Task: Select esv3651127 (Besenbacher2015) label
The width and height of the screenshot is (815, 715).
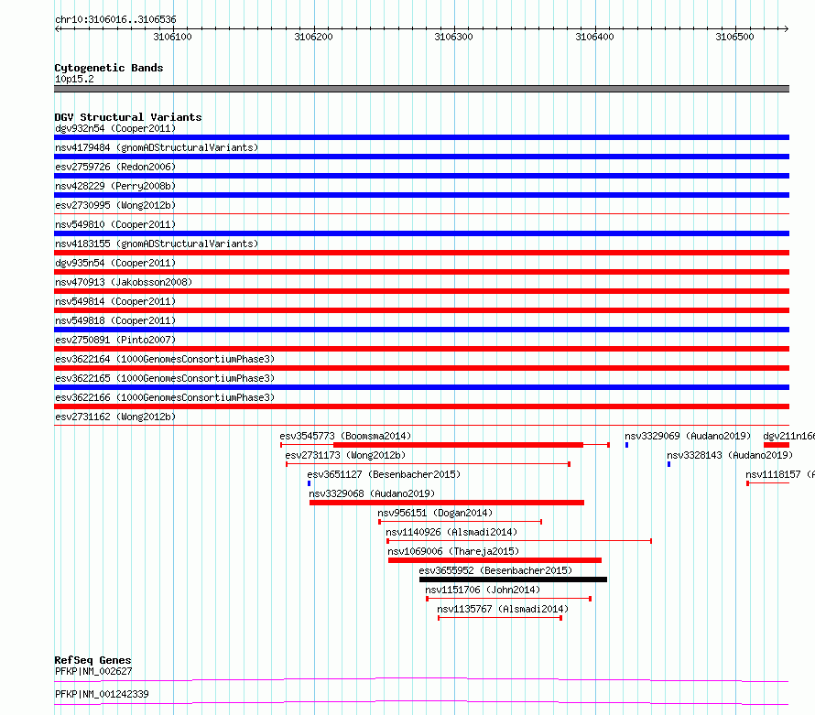Action: point(384,474)
